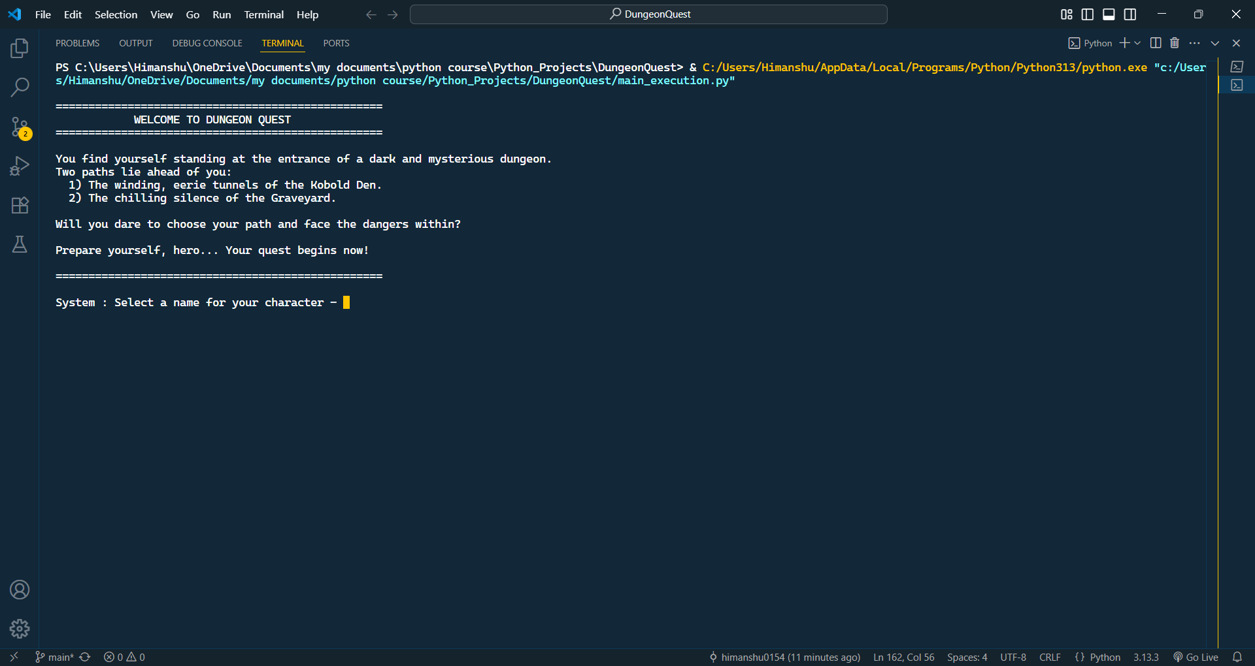Click the main_execution.py path in terminal

tap(395, 80)
